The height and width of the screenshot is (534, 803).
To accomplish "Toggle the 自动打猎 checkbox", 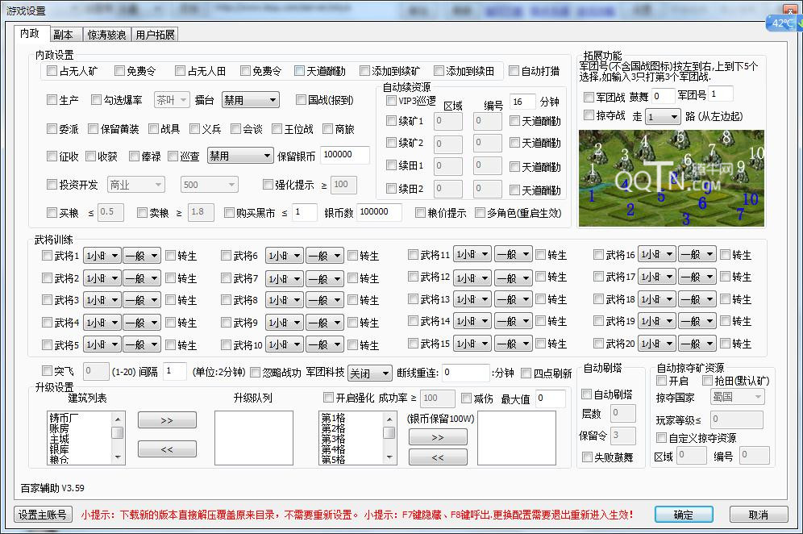I will tap(514, 71).
